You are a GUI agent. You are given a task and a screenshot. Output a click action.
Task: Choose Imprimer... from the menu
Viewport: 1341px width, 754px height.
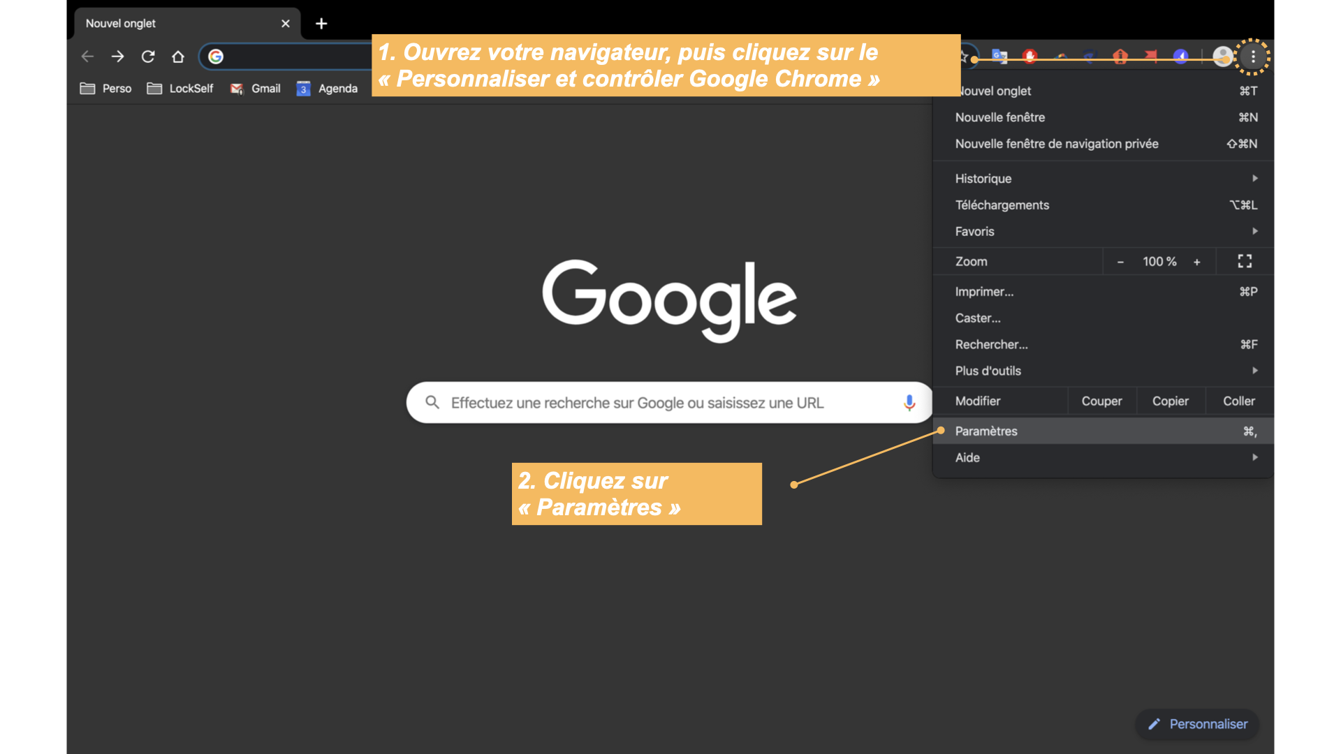1104,292
